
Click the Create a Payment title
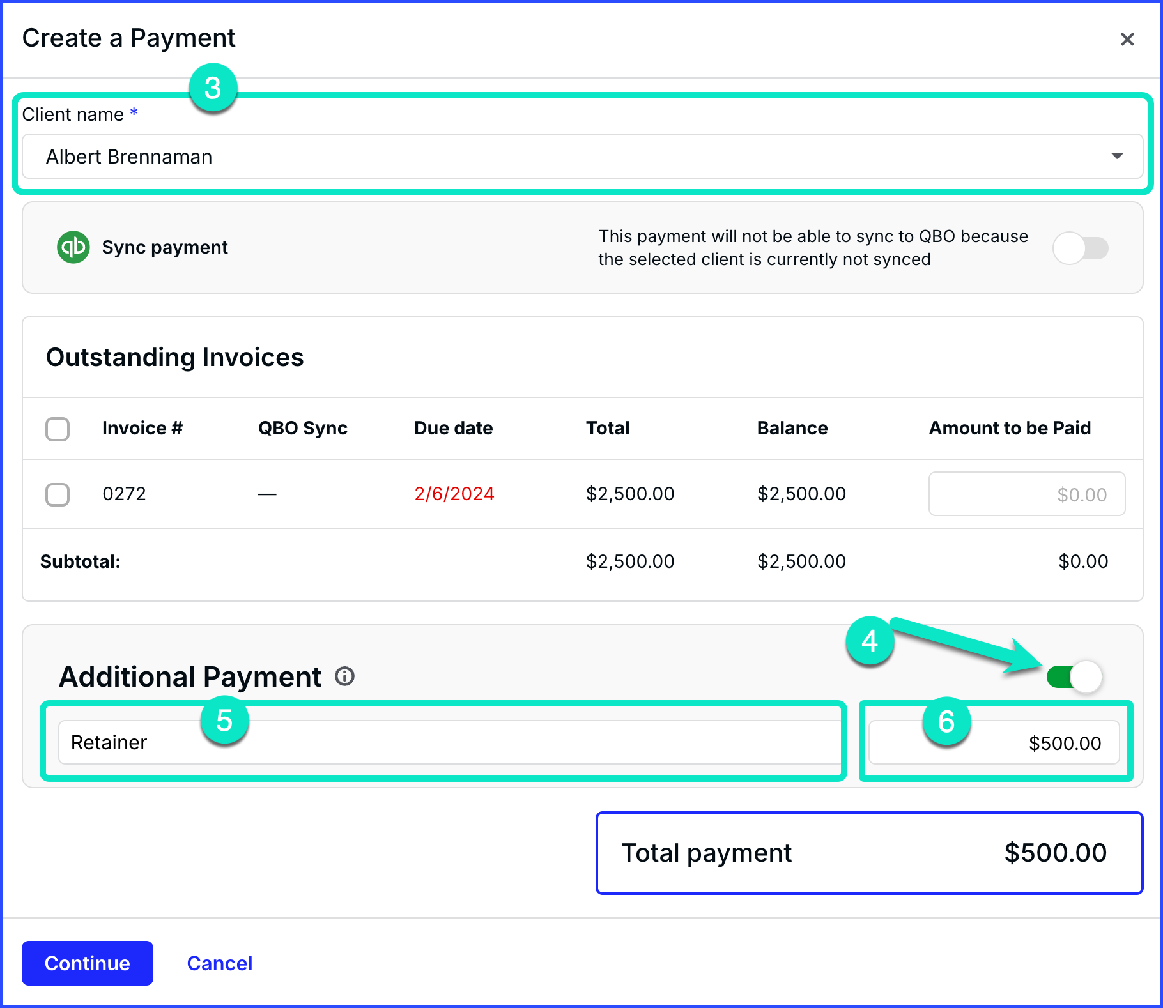(129, 38)
